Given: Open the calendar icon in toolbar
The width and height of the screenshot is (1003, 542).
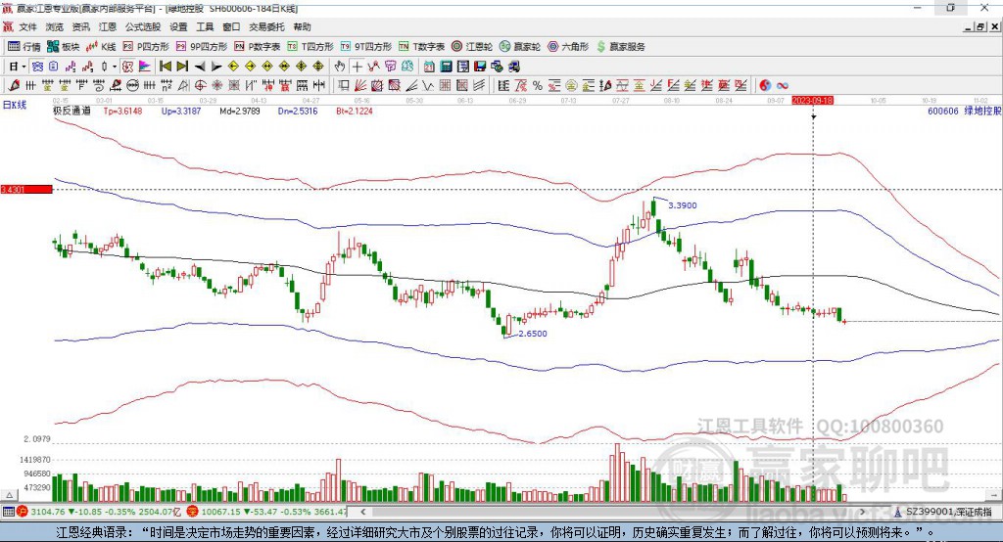Looking at the screenshot, I should point(429,67).
